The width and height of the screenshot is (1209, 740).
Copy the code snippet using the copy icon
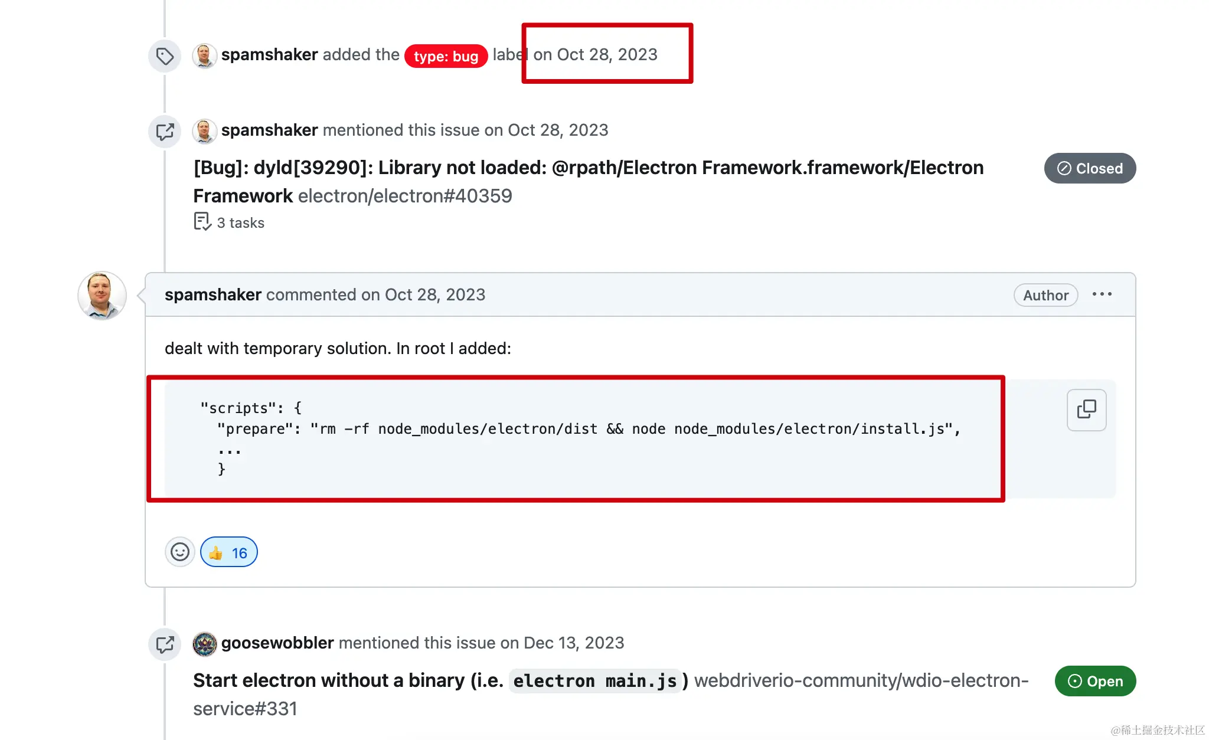pyautogui.click(x=1086, y=410)
